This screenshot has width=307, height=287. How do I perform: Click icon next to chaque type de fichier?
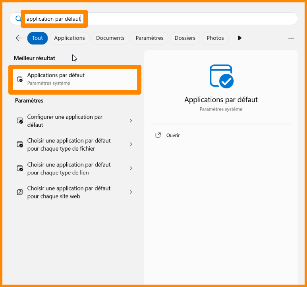[x=20, y=145]
